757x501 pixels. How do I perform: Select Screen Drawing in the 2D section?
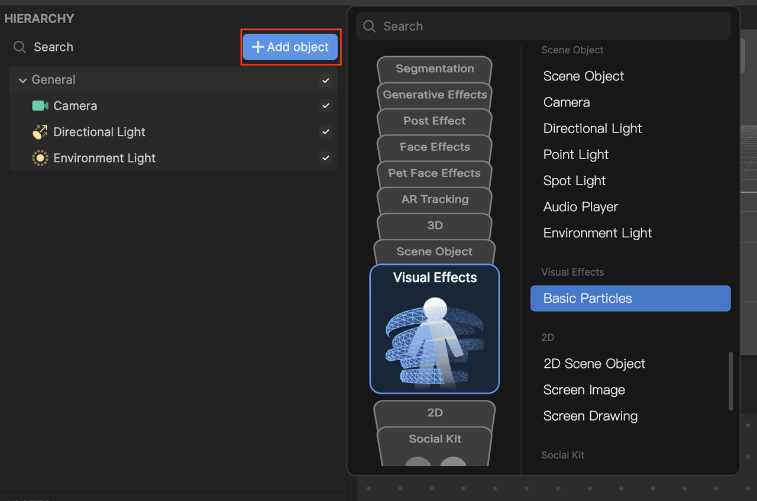[x=590, y=416]
